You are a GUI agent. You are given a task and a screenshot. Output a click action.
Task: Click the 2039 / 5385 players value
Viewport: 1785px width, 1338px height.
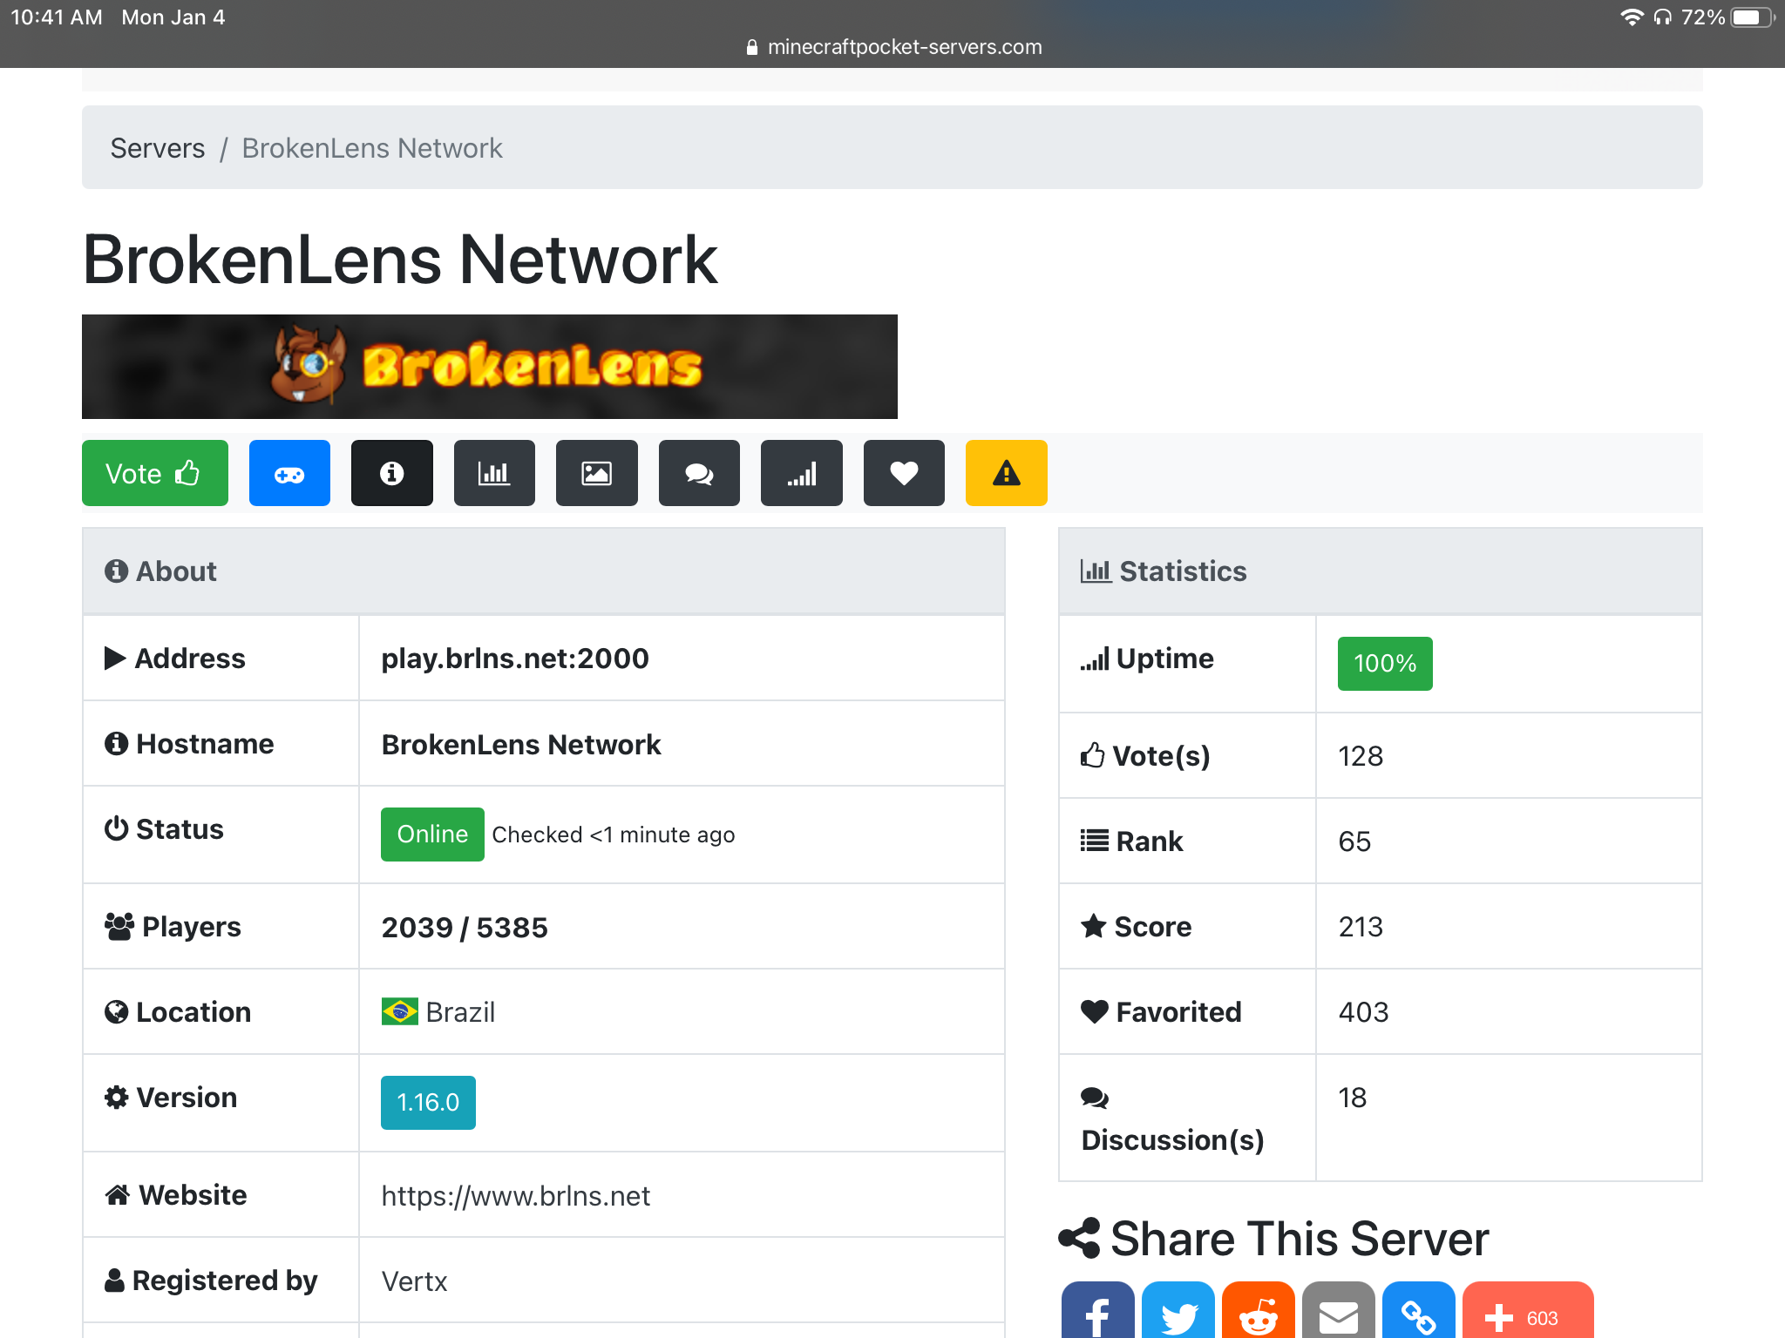465,927
